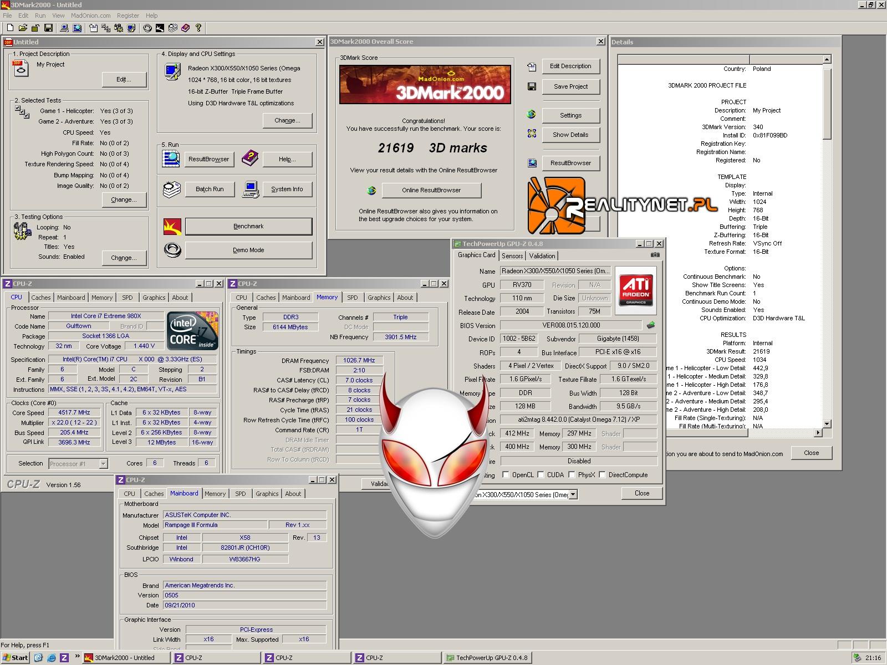887x665 pixels.
Task: Click Edit in the Project Description group
Action: pyautogui.click(x=124, y=79)
